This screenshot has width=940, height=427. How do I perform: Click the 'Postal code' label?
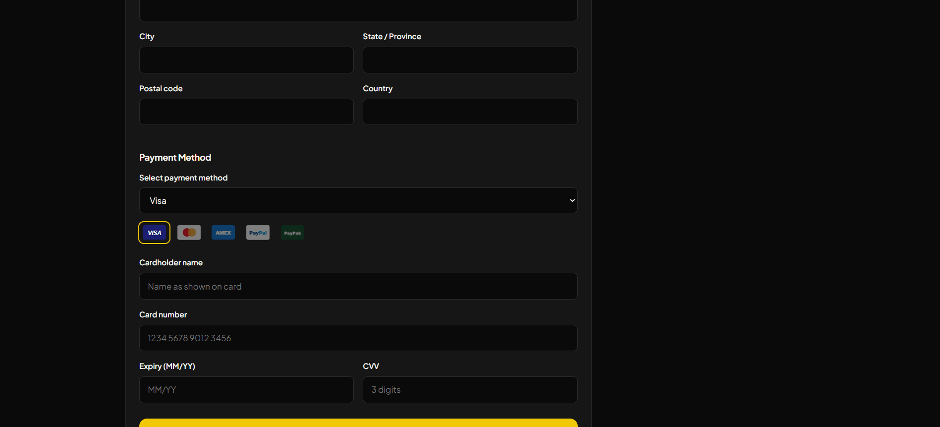pyautogui.click(x=161, y=88)
